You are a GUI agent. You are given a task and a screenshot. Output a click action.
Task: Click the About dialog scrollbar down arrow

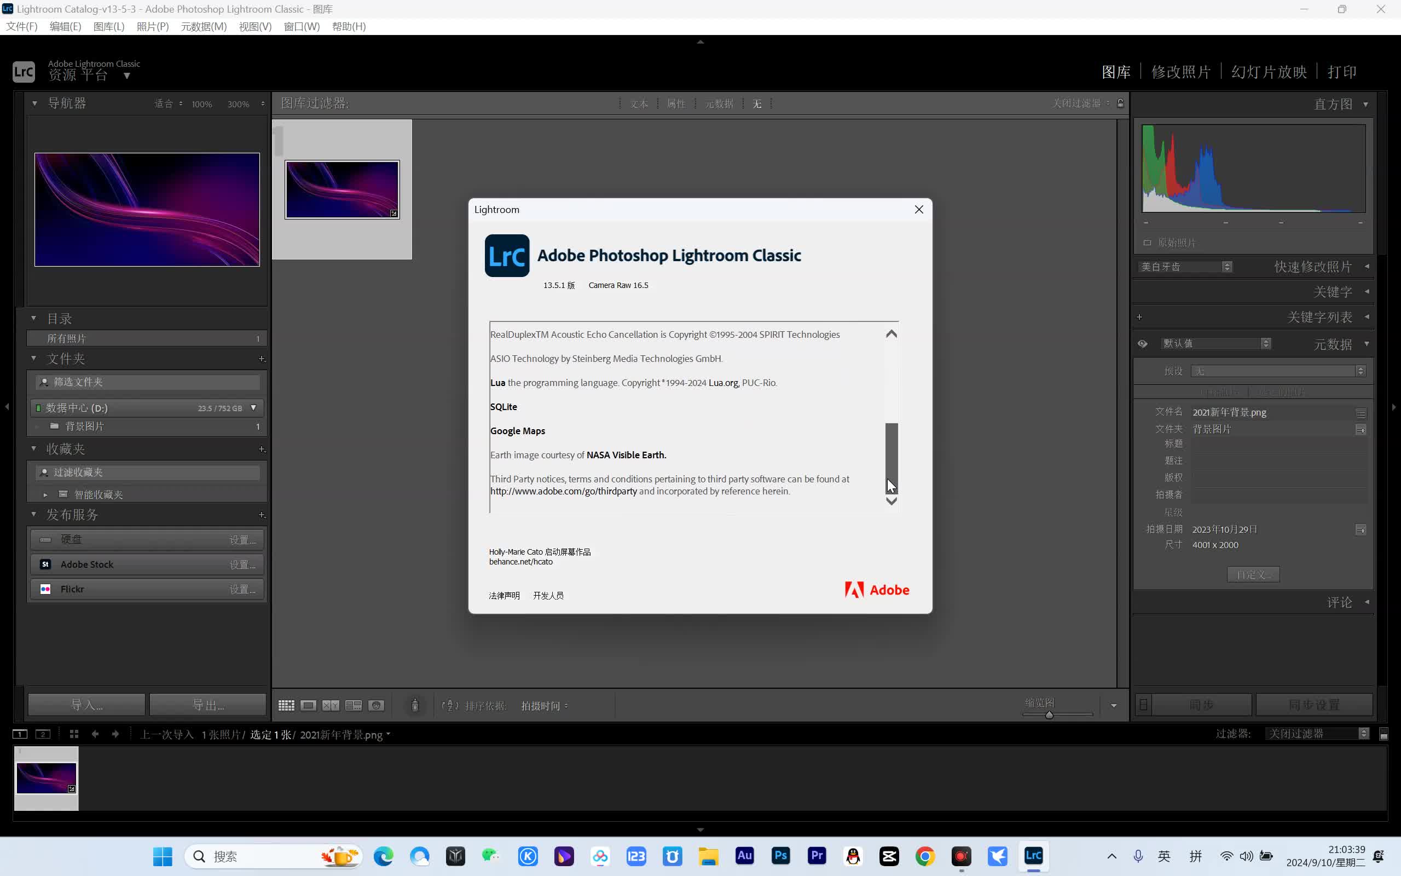click(891, 501)
